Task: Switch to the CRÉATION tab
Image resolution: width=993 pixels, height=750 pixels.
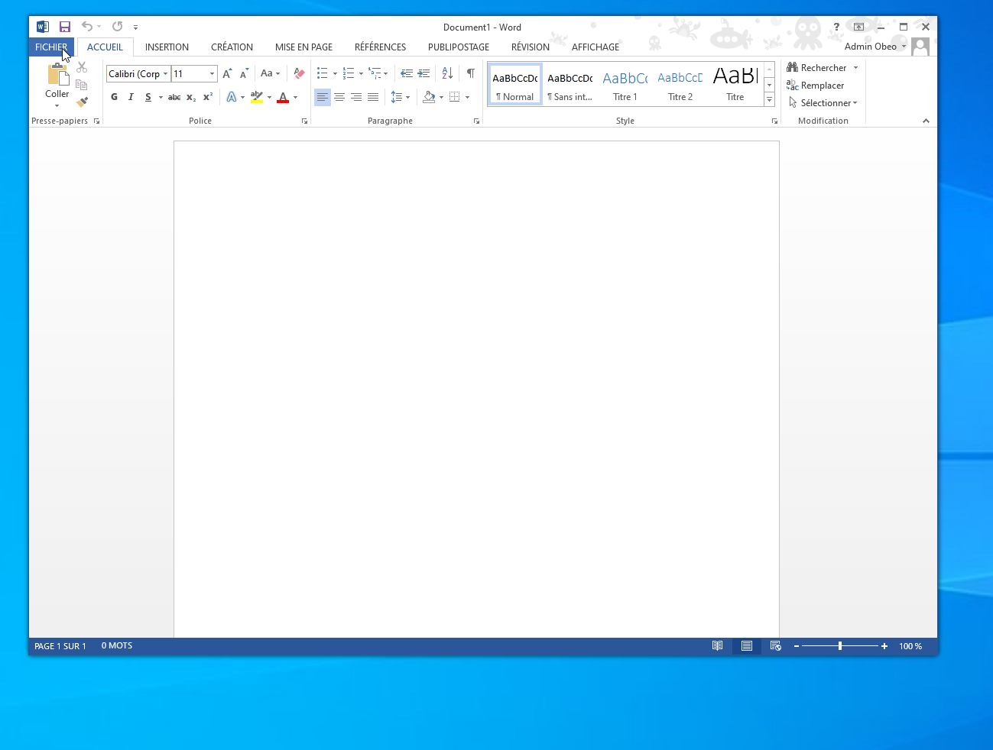Action: click(232, 47)
